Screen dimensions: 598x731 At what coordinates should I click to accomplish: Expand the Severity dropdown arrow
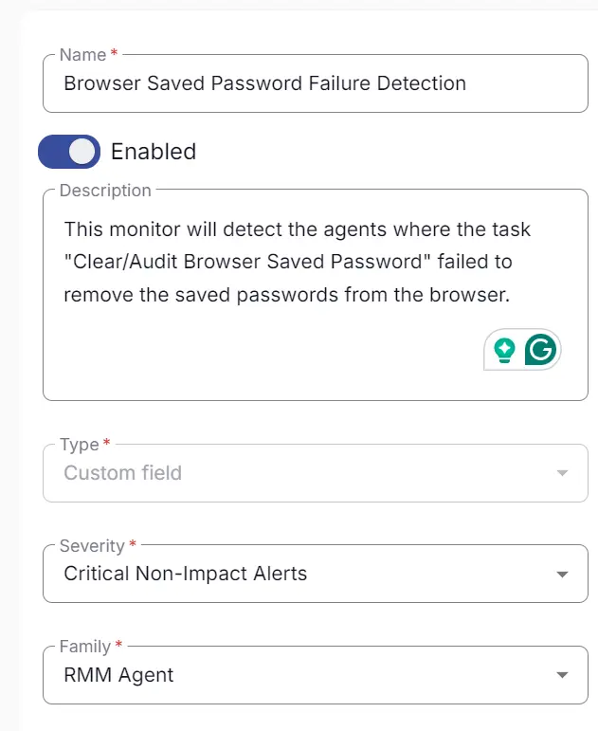[x=562, y=574]
